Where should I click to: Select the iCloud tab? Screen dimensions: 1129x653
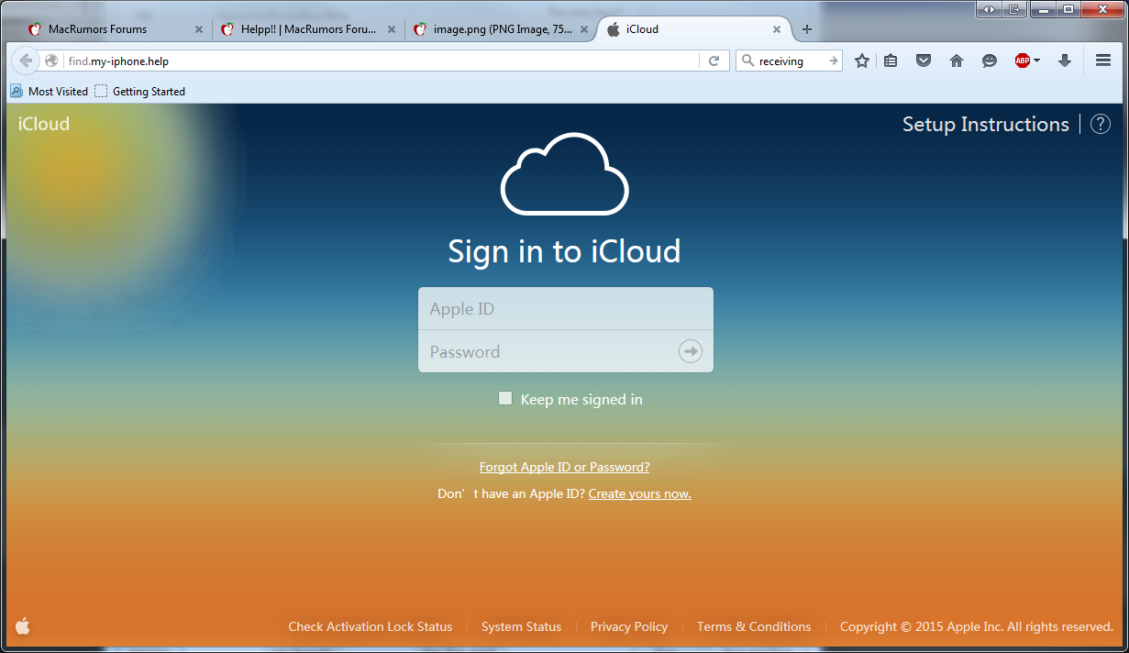pyautogui.click(x=693, y=29)
